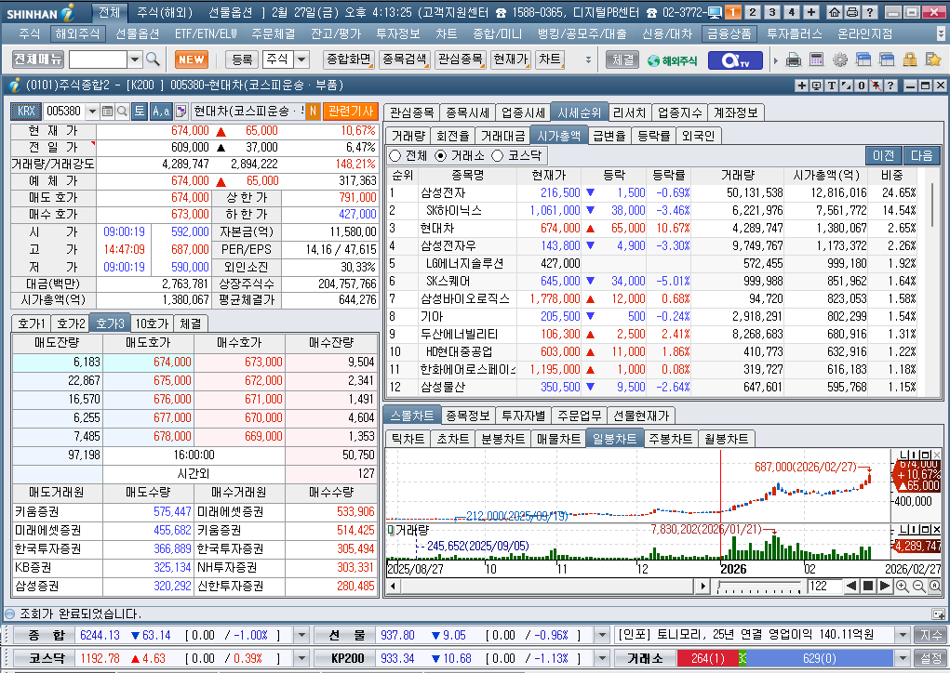Expand the 전체메뉴 input dropdown
The height and width of the screenshot is (673, 950).
(x=135, y=59)
